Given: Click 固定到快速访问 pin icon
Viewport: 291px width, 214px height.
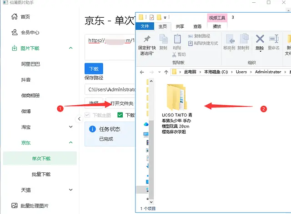Looking at the screenshot, I should point(147,39).
